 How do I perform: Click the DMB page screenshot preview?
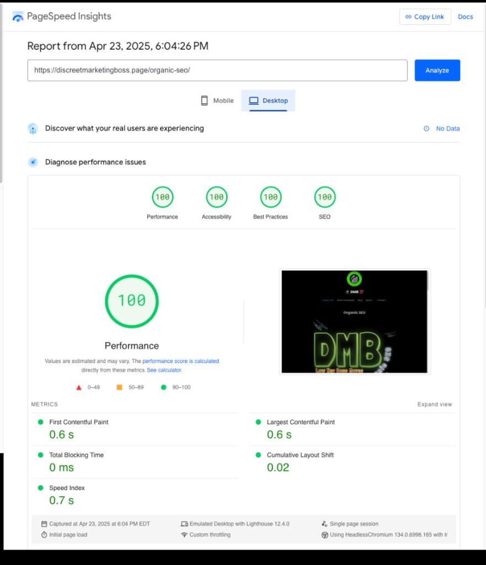(355, 321)
